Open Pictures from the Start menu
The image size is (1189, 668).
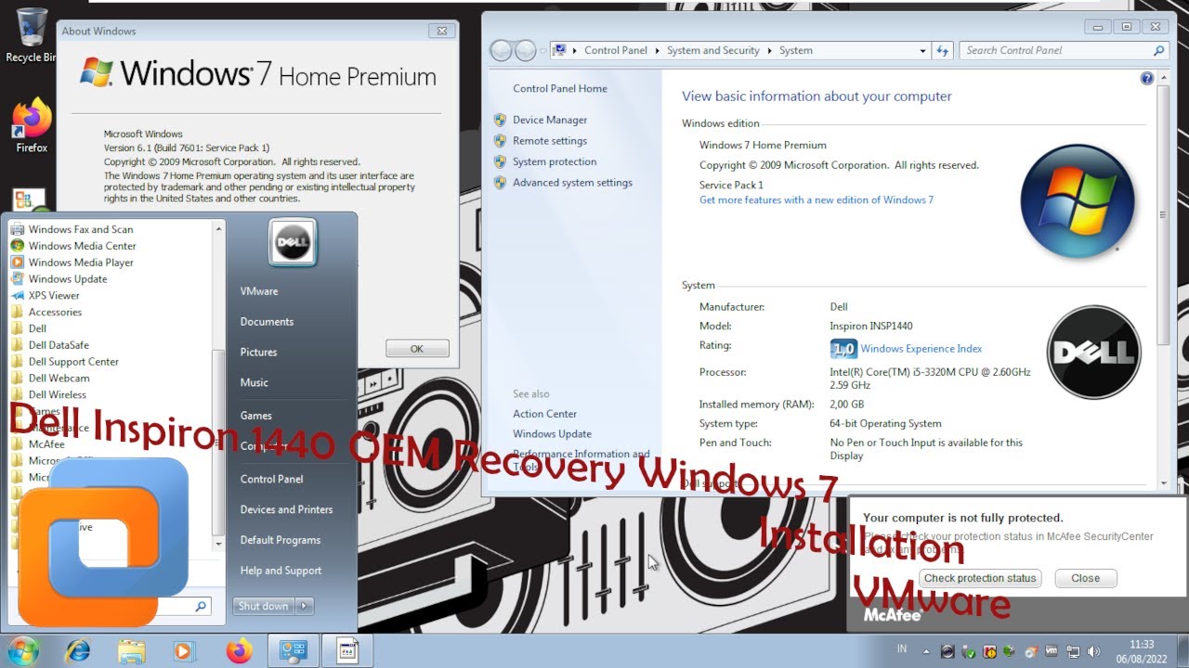point(258,353)
